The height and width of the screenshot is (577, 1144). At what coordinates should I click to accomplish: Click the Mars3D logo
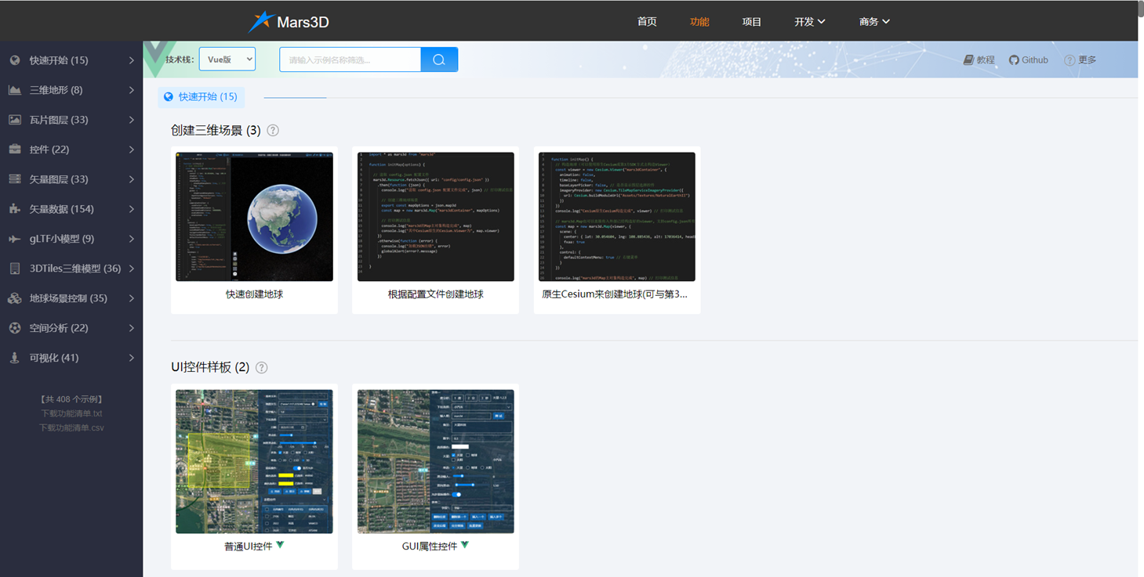pos(289,22)
